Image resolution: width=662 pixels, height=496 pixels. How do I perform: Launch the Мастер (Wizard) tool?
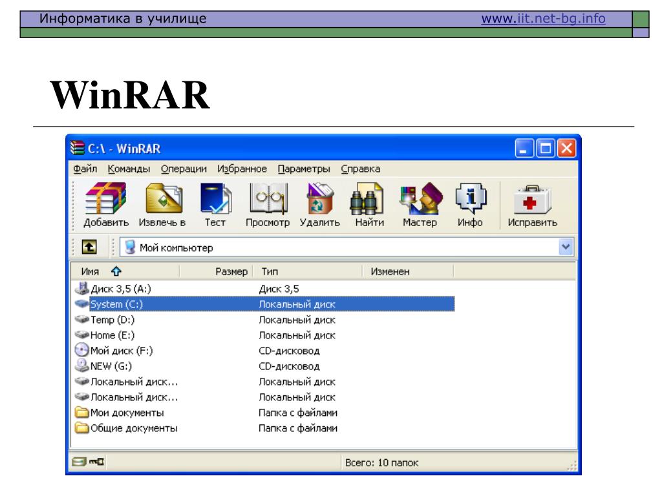pyautogui.click(x=420, y=198)
